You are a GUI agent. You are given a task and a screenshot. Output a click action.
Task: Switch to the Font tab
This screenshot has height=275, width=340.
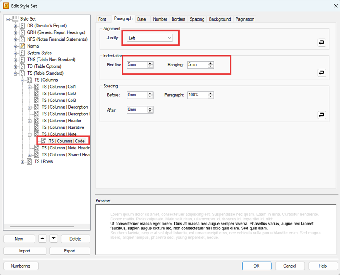pyautogui.click(x=102, y=19)
